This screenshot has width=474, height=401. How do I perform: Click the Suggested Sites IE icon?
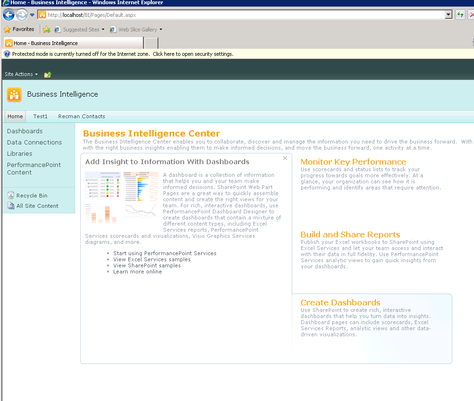click(57, 29)
